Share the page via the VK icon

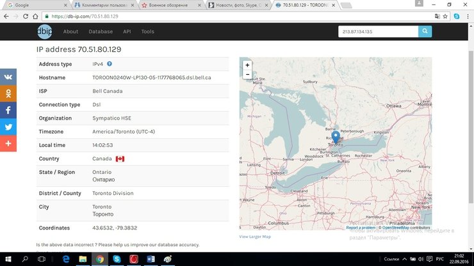point(8,77)
